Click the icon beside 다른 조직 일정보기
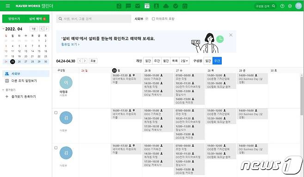The image size is (304, 177). coord(7,81)
